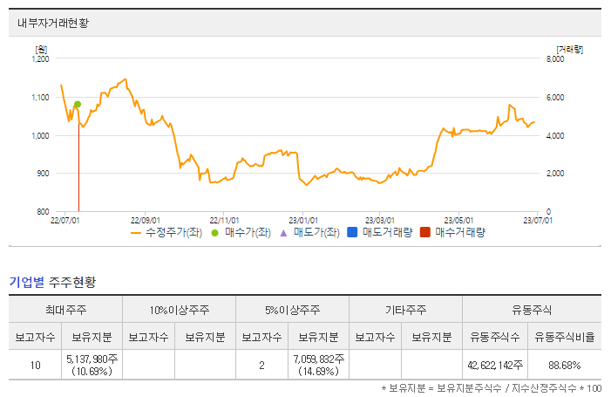Viewport: 611px width, 397px height.
Task: Click the 유동주식수 subheader
Action: click(495, 337)
